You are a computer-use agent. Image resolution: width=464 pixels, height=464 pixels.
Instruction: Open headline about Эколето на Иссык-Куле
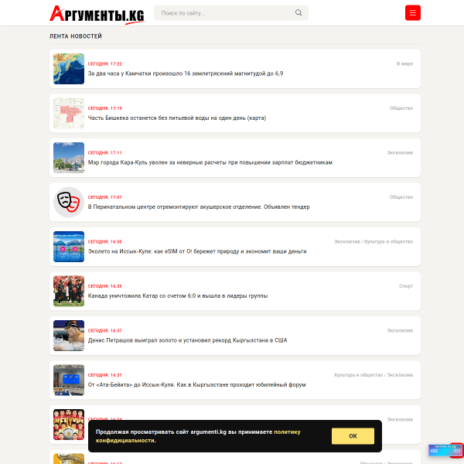[x=197, y=251]
